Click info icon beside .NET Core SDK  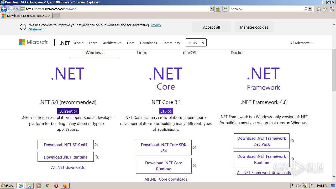(194, 147)
